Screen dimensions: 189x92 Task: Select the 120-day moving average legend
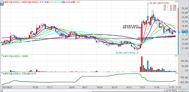pyautogui.click(x=68, y=2)
